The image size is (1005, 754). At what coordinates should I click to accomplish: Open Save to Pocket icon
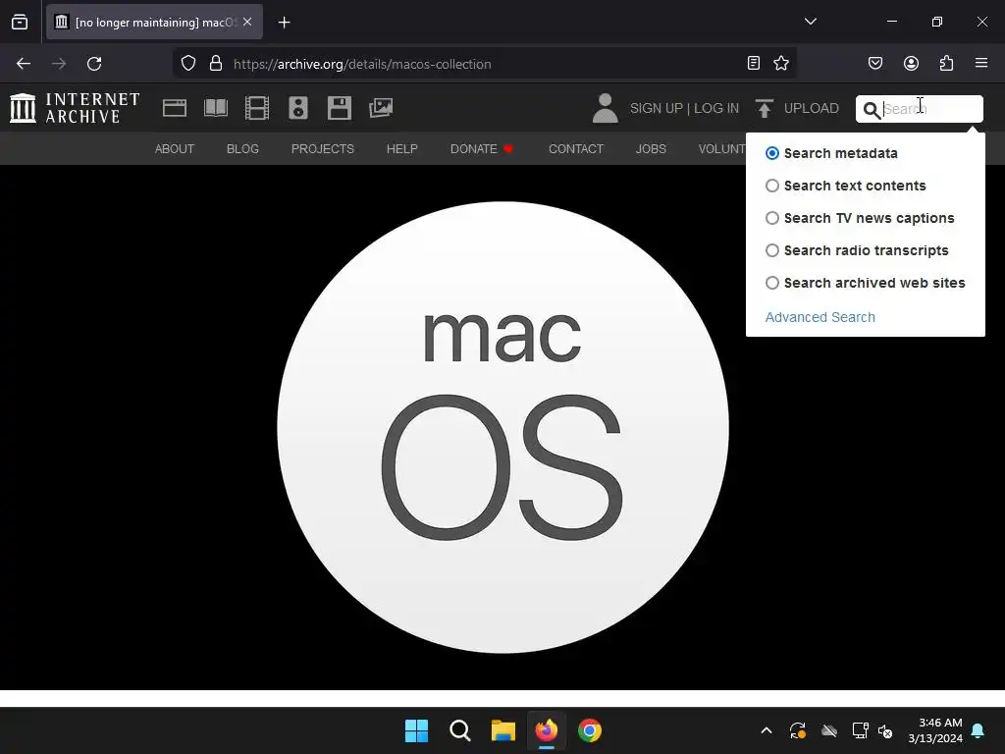(875, 63)
